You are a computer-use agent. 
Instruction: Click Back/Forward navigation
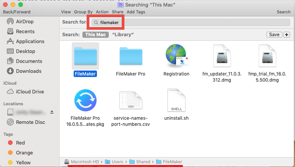pos(17,12)
